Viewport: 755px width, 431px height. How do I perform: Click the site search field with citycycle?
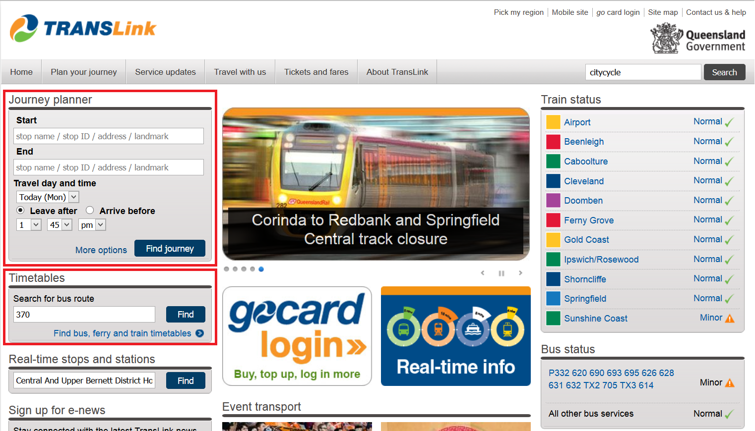(643, 72)
